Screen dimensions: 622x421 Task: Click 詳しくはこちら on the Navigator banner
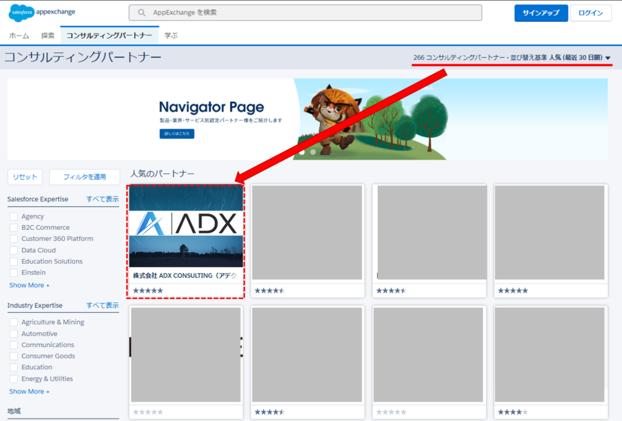177,134
